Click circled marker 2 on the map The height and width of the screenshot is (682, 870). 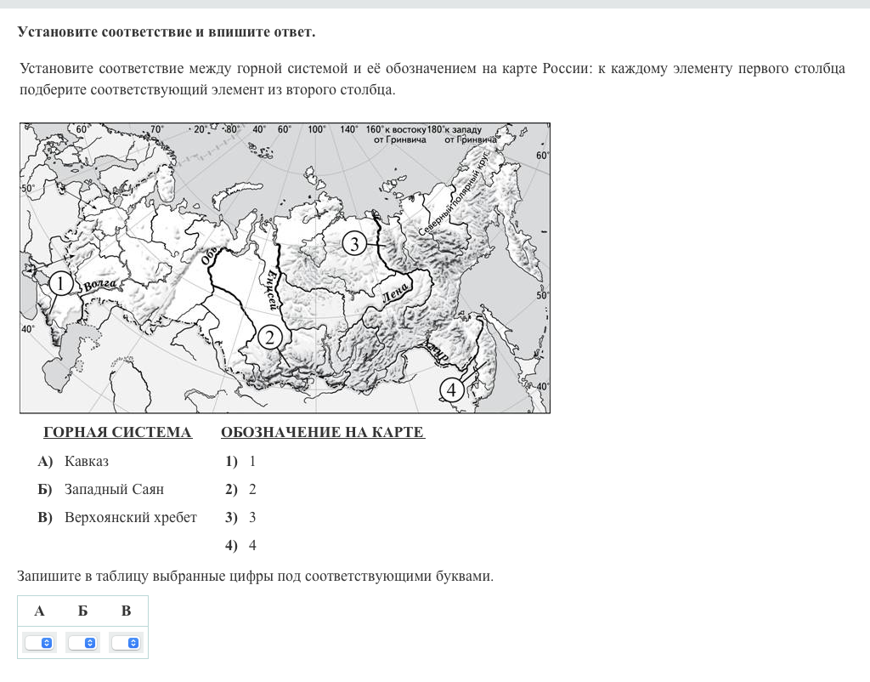tap(269, 337)
